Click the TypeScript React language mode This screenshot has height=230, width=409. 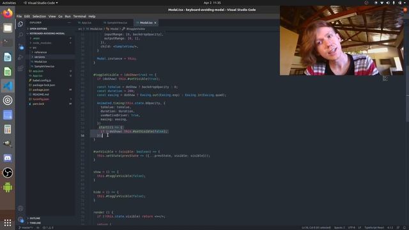[x=374, y=227]
